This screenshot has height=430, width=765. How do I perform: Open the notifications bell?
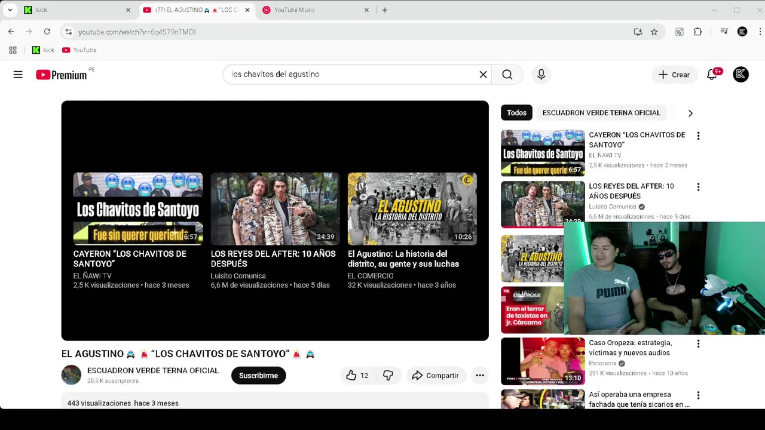712,75
